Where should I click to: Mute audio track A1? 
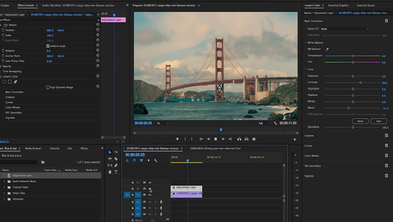150,202
